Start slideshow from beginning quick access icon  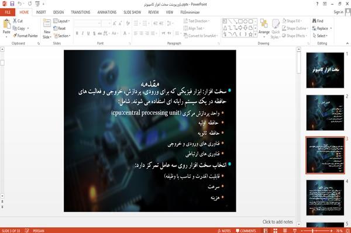point(37,4)
